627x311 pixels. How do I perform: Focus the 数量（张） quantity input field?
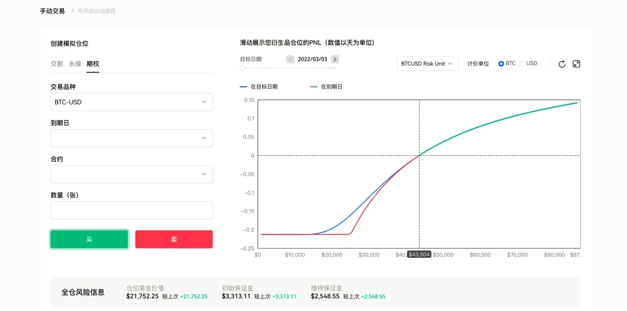coord(132,210)
